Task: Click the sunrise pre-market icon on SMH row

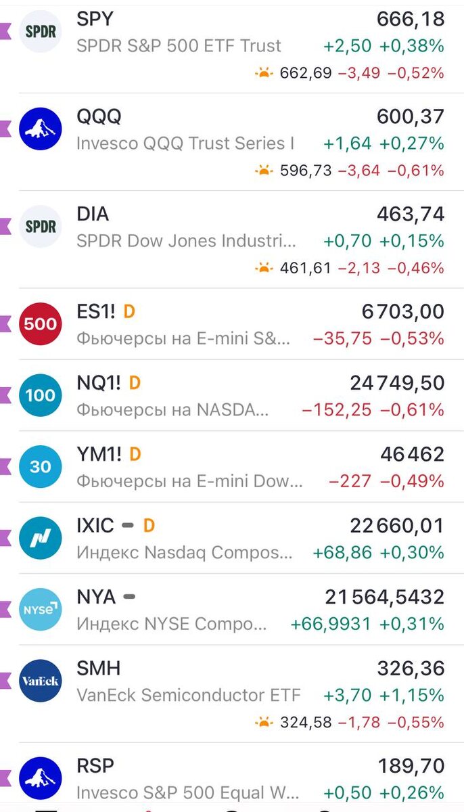Action: tap(264, 721)
